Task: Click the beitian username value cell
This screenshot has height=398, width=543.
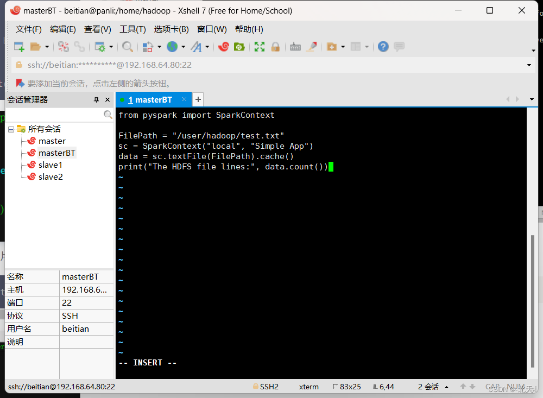Action: (x=86, y=328)
